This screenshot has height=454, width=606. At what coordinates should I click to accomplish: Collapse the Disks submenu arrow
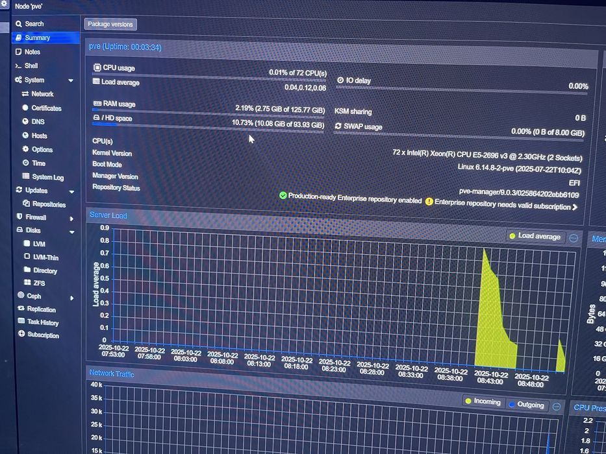[72, 232]
